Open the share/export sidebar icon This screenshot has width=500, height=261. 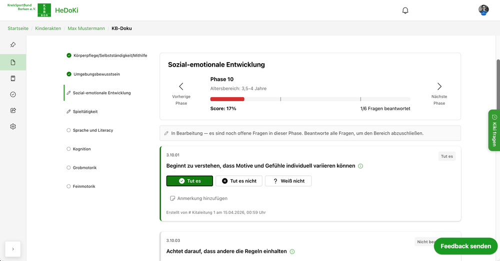click(13, 110)
